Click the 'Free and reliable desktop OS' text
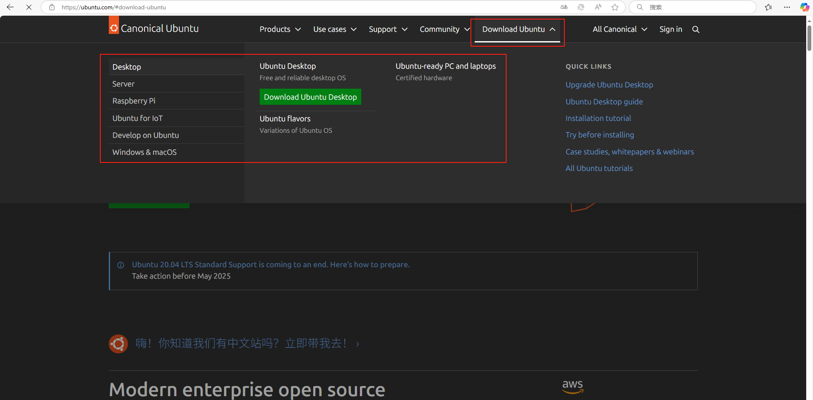 tap(303, 78)
